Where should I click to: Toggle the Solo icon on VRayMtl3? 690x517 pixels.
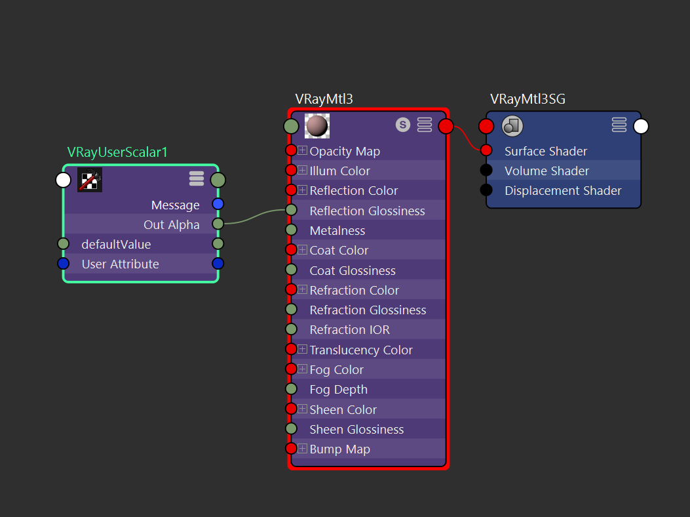[402, 125]
